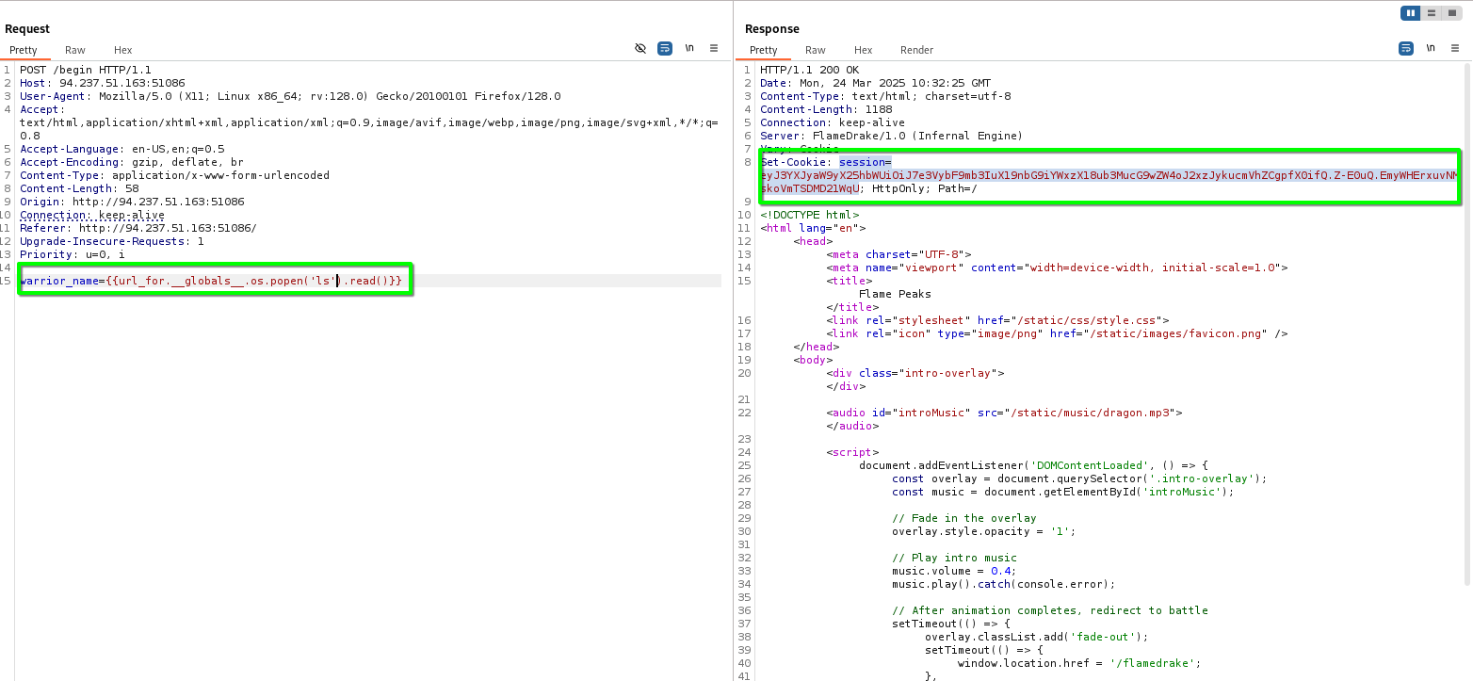Click the 'POST /begin HTTP/1.1' request line
The image size is (1473, 681).
pyautogui.click(x=86, y=70)
